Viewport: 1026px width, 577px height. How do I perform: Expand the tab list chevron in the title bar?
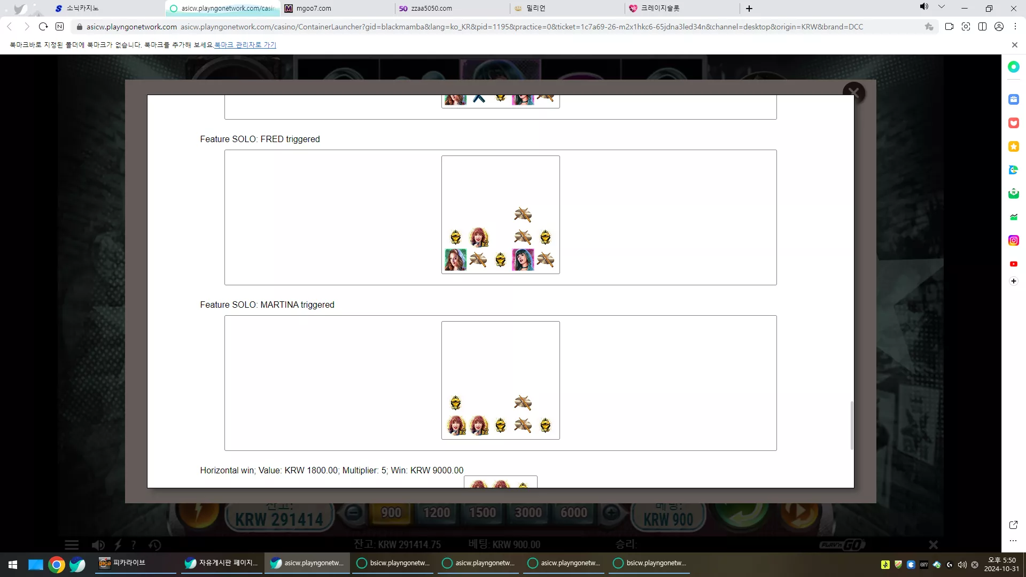point(942,7)
